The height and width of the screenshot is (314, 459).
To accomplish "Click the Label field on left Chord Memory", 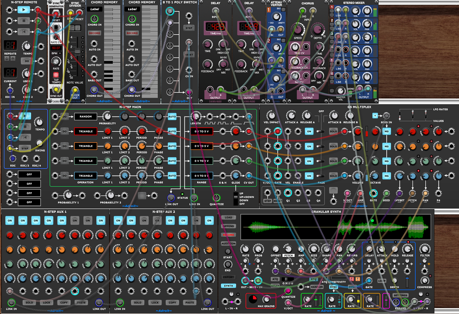I will [94, 9].
